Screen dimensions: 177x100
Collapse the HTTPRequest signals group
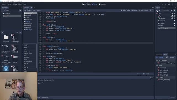[157, 61]
